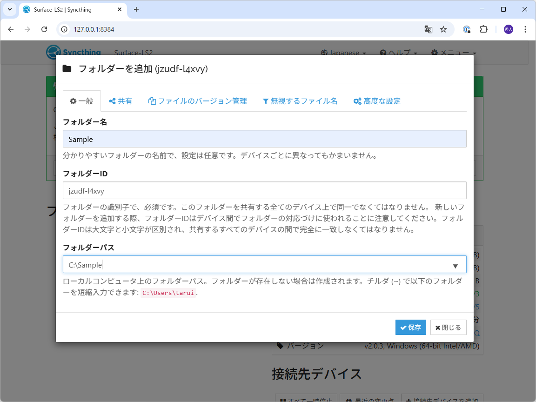Close the dialog with 閉じる button
This screenshot has height=402, width=536.
tap(448, 328)
